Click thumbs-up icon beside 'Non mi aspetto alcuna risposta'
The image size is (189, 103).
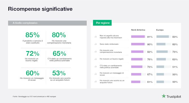coord(96,36)
